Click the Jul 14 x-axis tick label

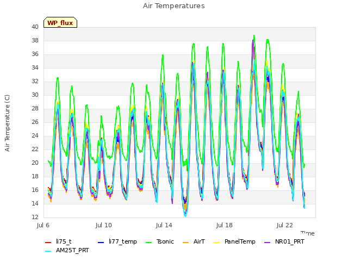(x=164, y=226)
